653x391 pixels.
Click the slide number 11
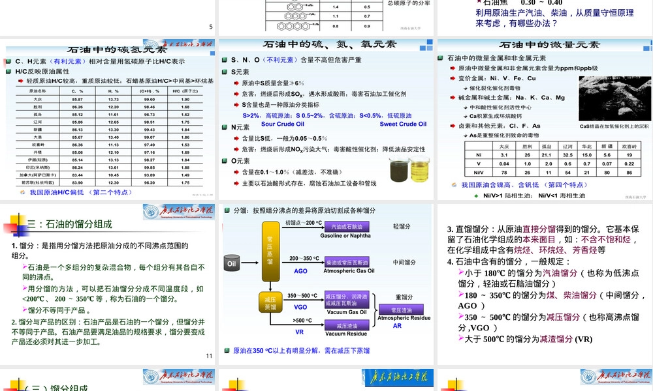pyautogui.click(x=209, y=356)
